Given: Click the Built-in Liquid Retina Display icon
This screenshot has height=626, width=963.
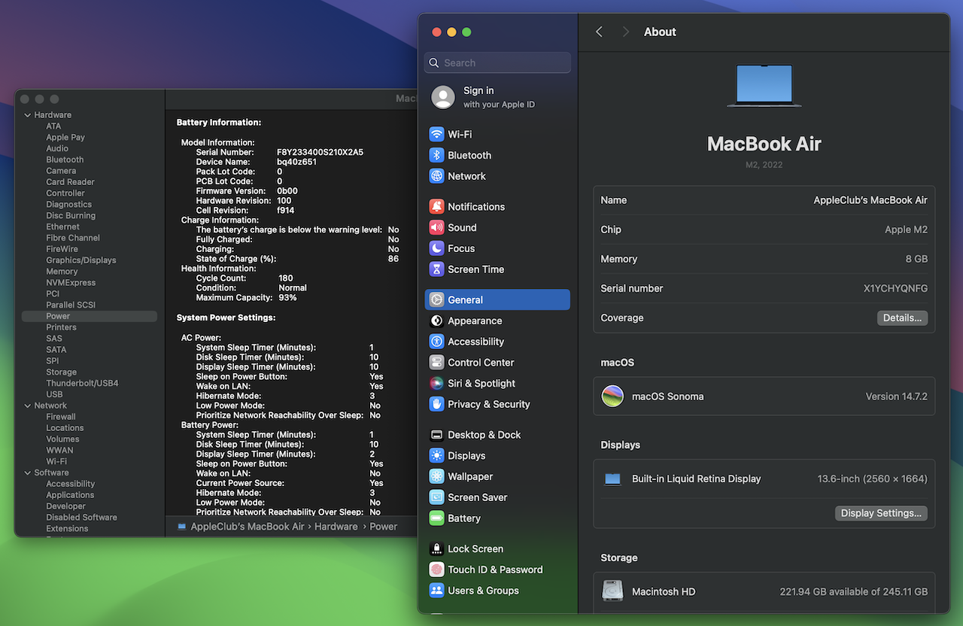Looking at the screenshot, I should tap(612, 479).
